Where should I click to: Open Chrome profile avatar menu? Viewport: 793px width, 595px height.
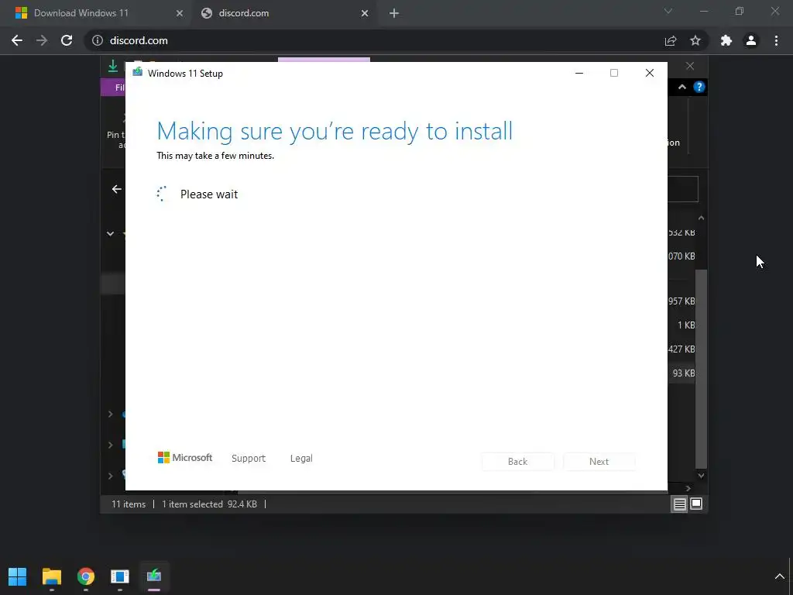(751, 40)
